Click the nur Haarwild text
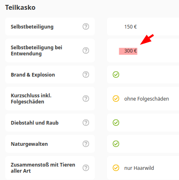 tap(139, 168)
